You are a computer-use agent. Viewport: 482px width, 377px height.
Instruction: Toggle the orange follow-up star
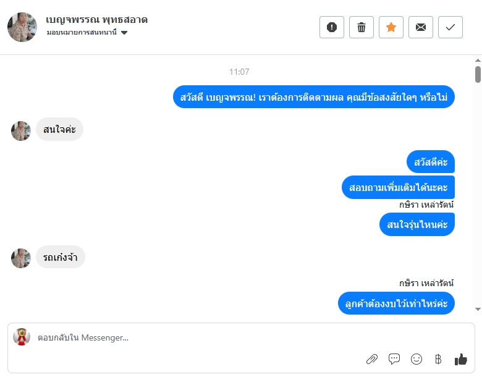click(x=391, y=27)
